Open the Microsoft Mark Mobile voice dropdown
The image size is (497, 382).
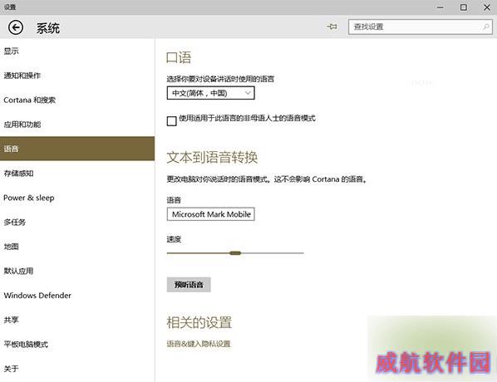point(211,214)
